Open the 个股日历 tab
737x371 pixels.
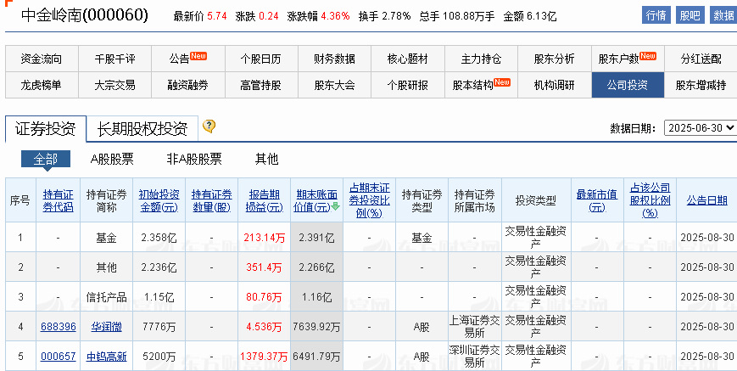(261, 59)
